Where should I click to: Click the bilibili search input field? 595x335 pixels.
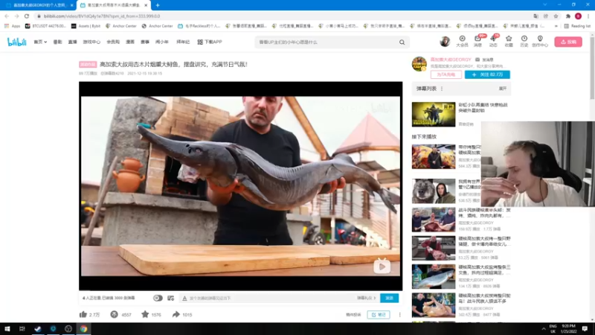coord(327,42)
